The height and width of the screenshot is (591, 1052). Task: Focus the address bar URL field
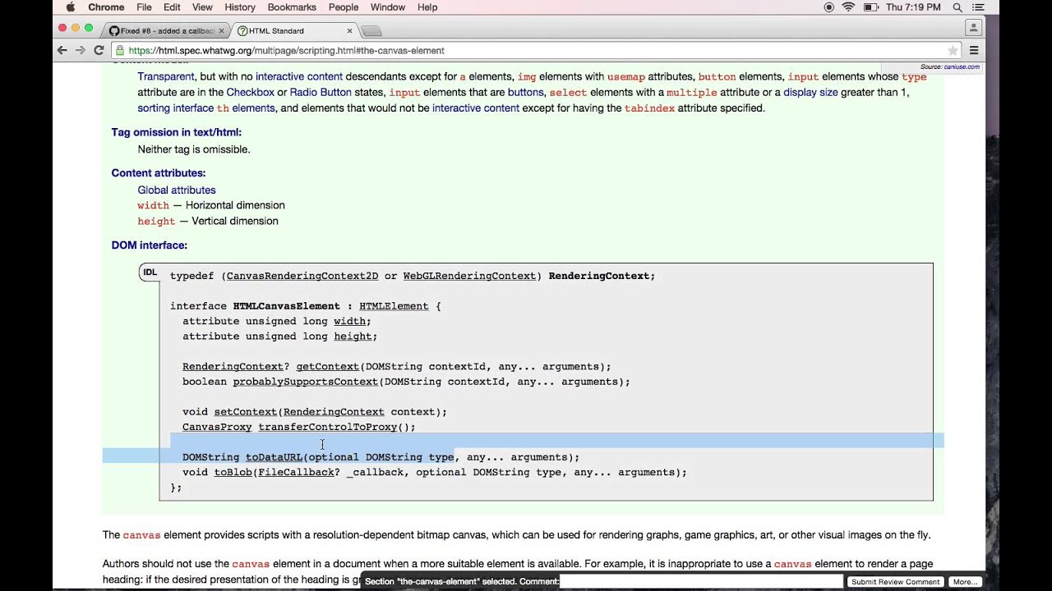pos(534,51)
